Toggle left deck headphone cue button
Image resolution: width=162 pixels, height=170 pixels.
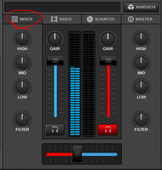(x=55, y=130)
